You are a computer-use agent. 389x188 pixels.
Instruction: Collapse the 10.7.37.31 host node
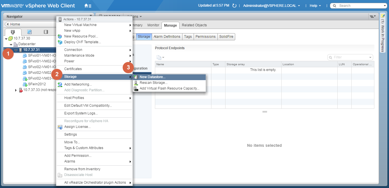(x=16, y=50)
